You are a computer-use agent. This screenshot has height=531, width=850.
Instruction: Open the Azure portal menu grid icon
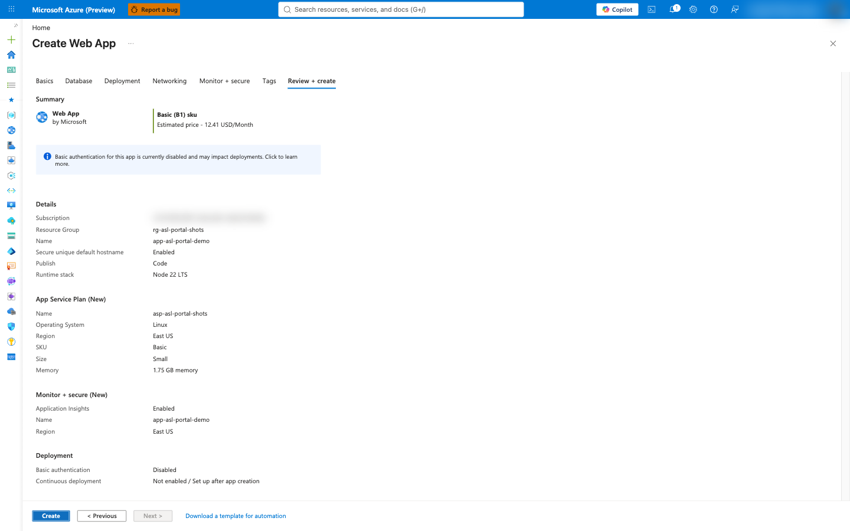click(11, 9)
